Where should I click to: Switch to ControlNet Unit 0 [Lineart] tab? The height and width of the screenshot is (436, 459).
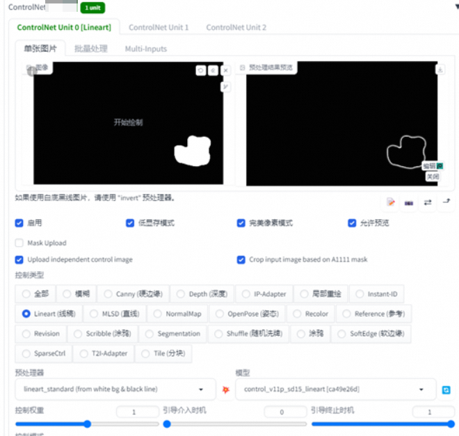coord(64,27)
